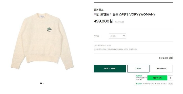Click the 혜택알림 Naver benefit notice text
183x94 pixels.
(x=139, y=84)
